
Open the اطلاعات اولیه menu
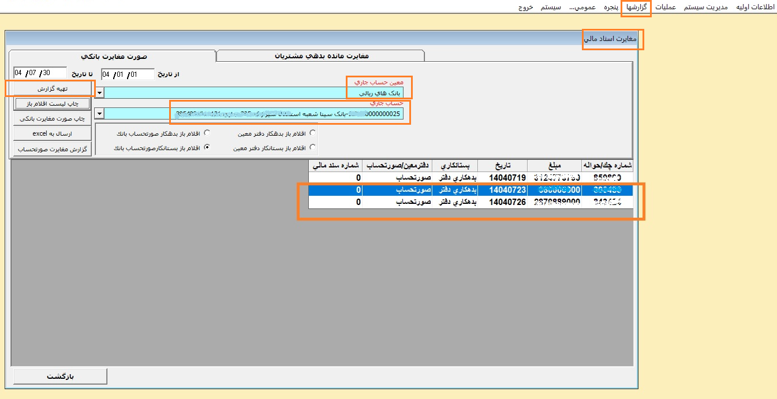[756, 8]
